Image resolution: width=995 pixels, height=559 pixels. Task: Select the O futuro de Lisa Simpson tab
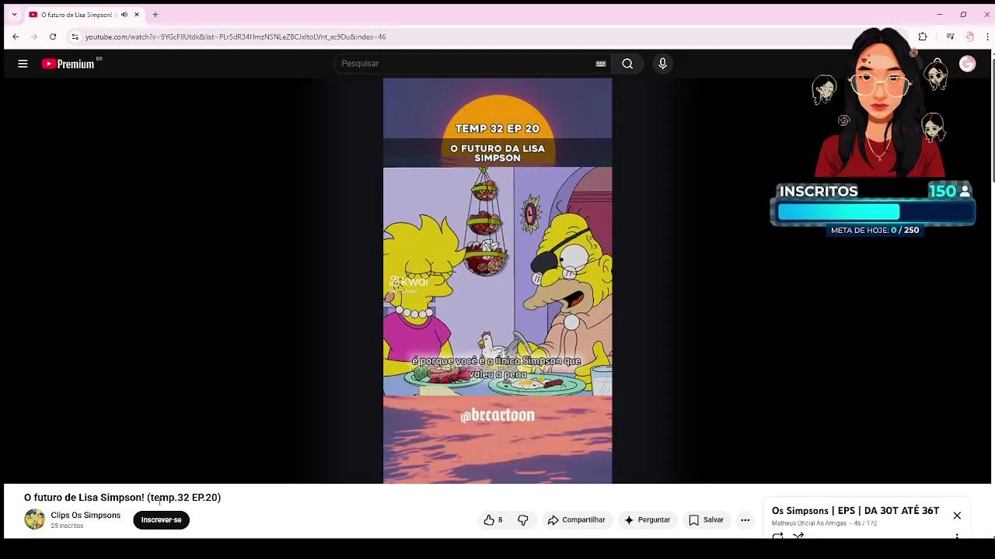[x=84, y=15]
